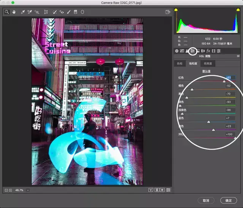
Task: Select the Transform tool
Action: [x=46, y=12]
